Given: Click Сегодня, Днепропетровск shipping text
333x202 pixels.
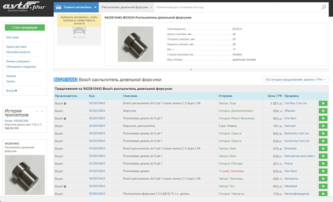Looking at the screenshot, I should point(236,111).
